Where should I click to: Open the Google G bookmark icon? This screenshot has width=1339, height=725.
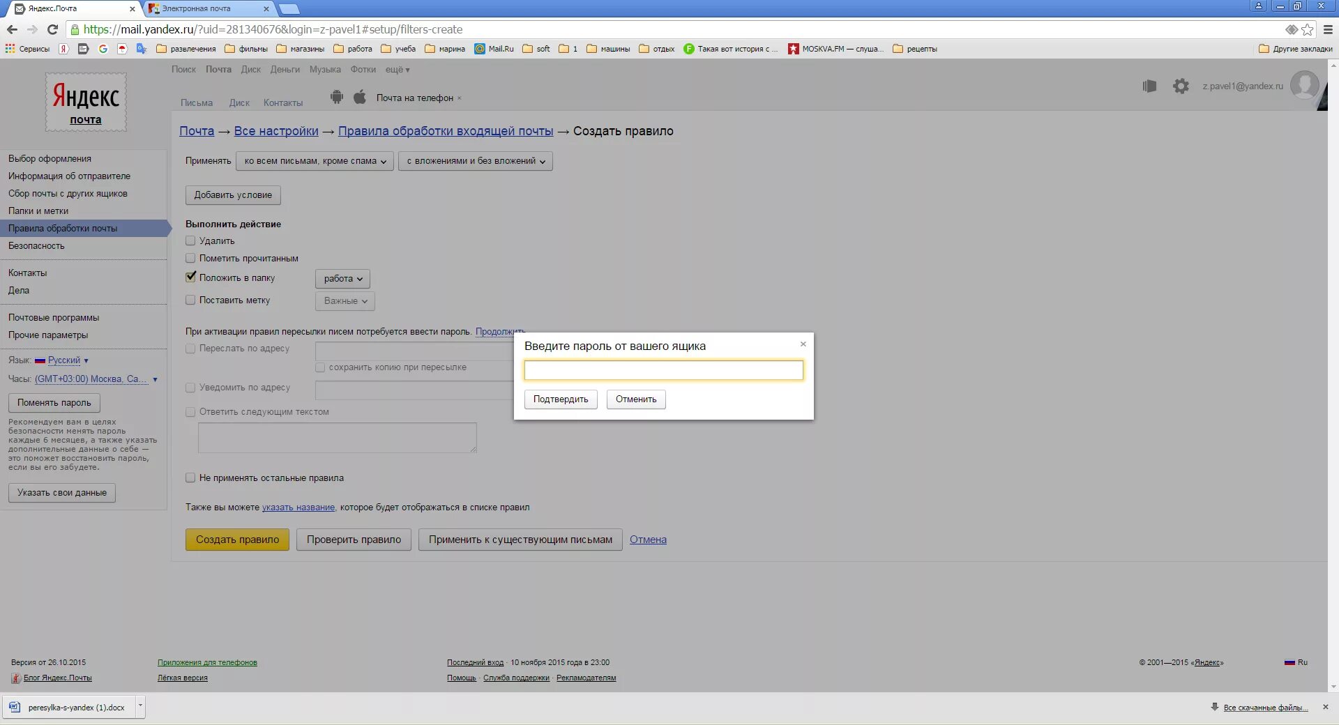pos(103,49)
